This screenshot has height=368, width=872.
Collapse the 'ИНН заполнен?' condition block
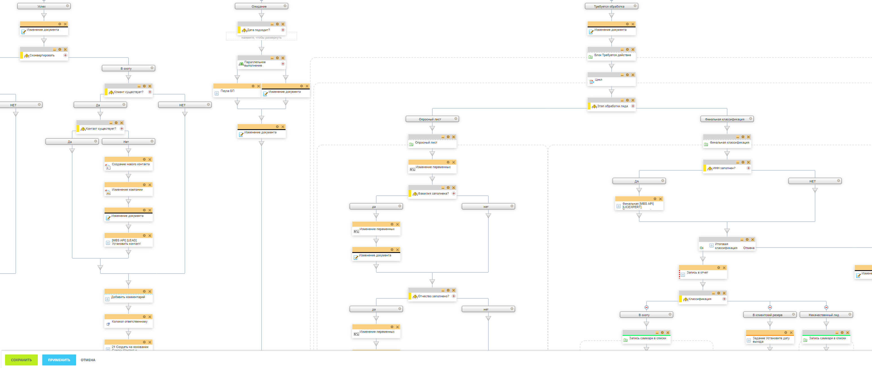coord(737,162)
